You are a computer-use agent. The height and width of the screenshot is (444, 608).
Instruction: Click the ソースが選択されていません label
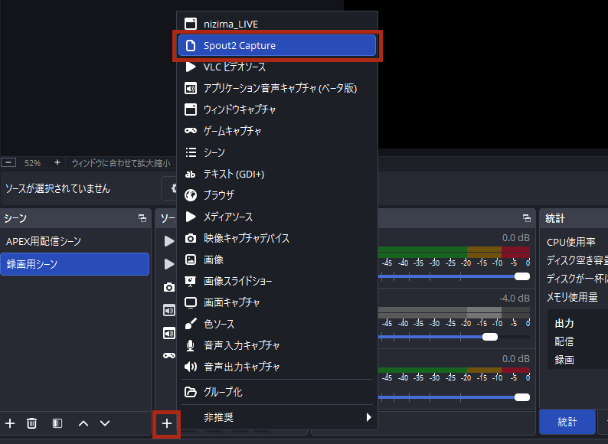pyautogui.click(x=57, y=189)
